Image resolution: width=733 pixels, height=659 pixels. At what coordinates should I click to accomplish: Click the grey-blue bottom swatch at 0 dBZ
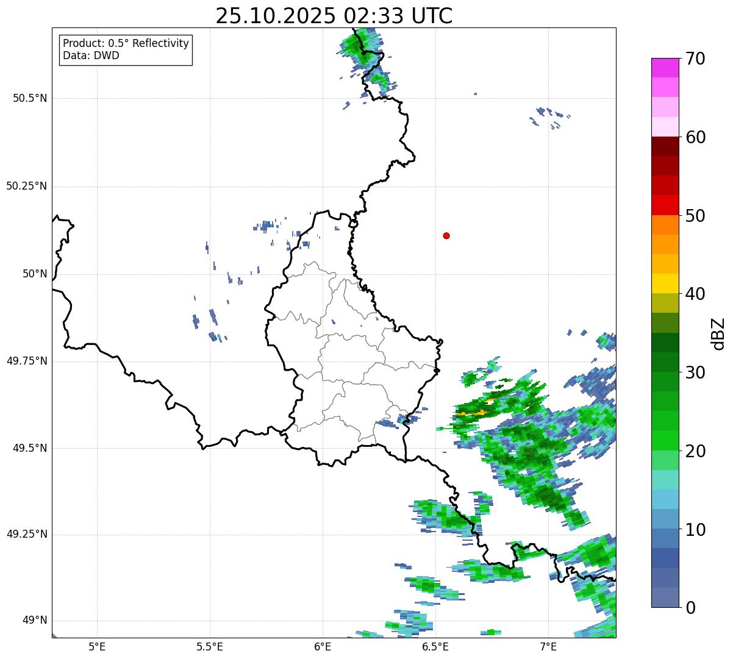pos(665,597)
